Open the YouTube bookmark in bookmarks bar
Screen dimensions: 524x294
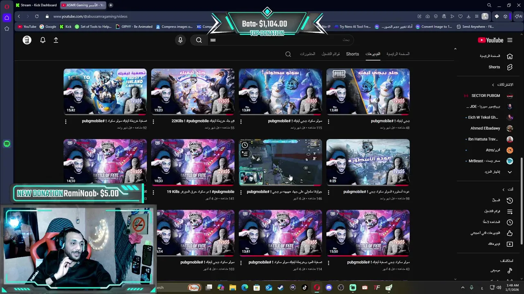[x=27, y=27]
